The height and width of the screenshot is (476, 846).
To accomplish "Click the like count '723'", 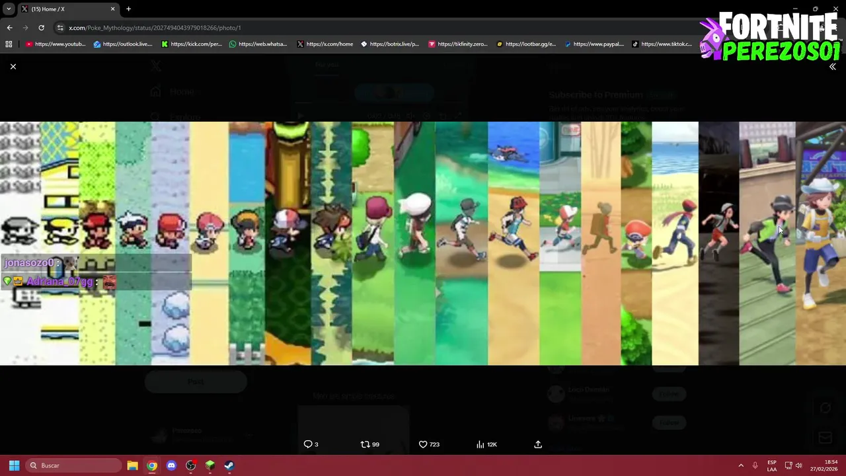I will [x=434, y=445].
